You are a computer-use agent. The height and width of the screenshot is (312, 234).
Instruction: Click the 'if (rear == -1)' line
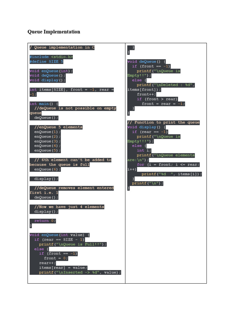point(150,132)
